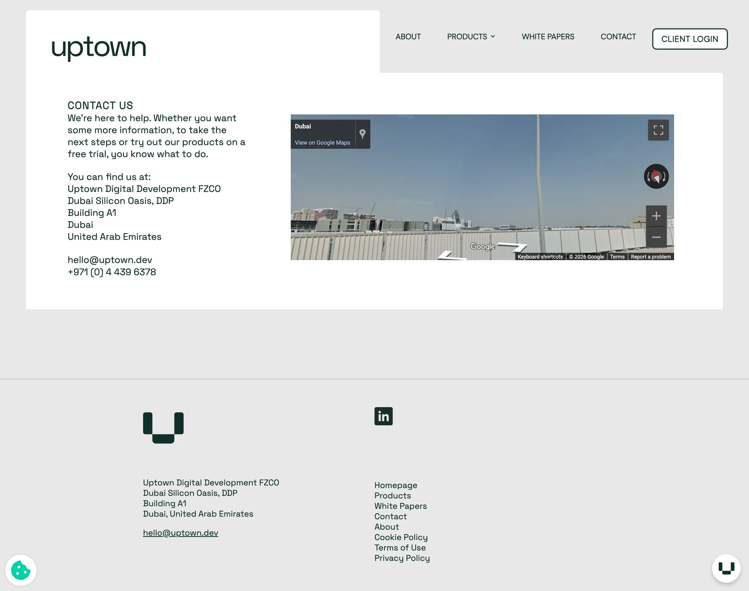
Task: Click hello@uptown.dev email link in footer
Action: point(181,533)
